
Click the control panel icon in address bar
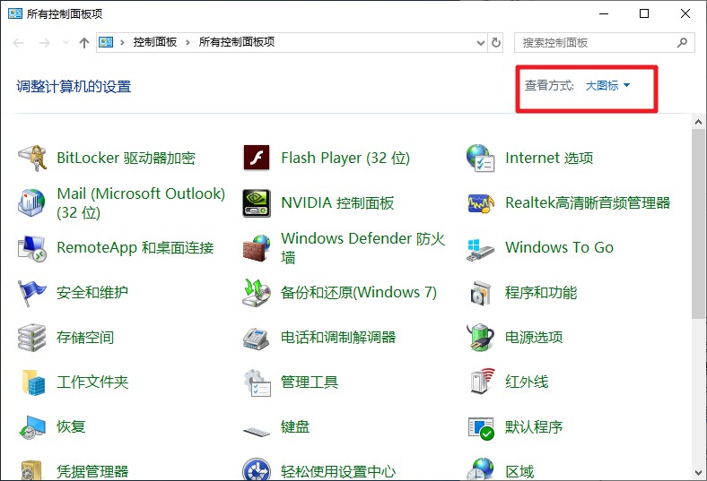[x=106, y=42]
